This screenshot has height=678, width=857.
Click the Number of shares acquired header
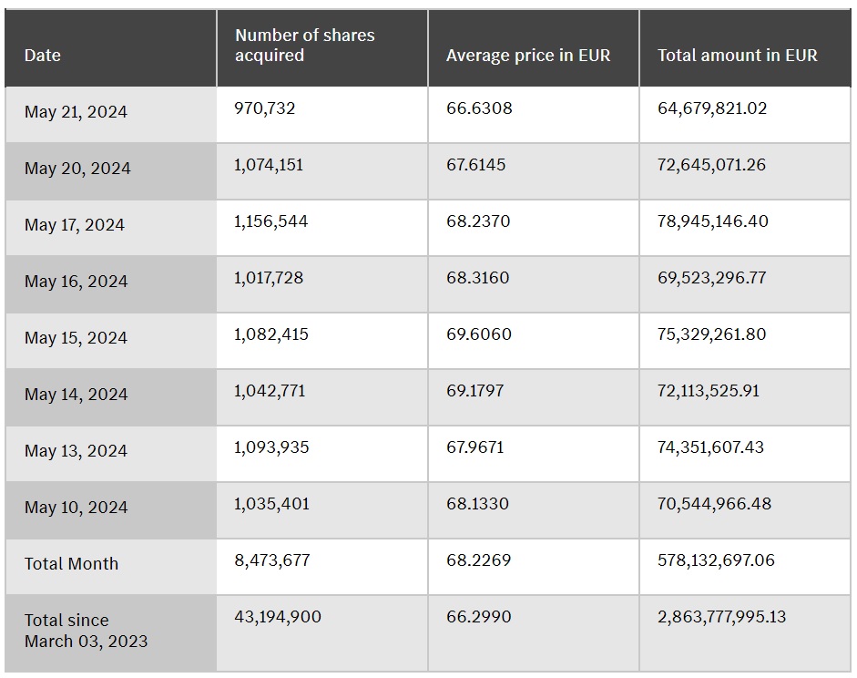point(304,46)
